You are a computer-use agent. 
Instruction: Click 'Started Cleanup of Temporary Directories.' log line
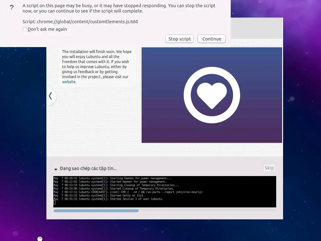click(114, 189)
